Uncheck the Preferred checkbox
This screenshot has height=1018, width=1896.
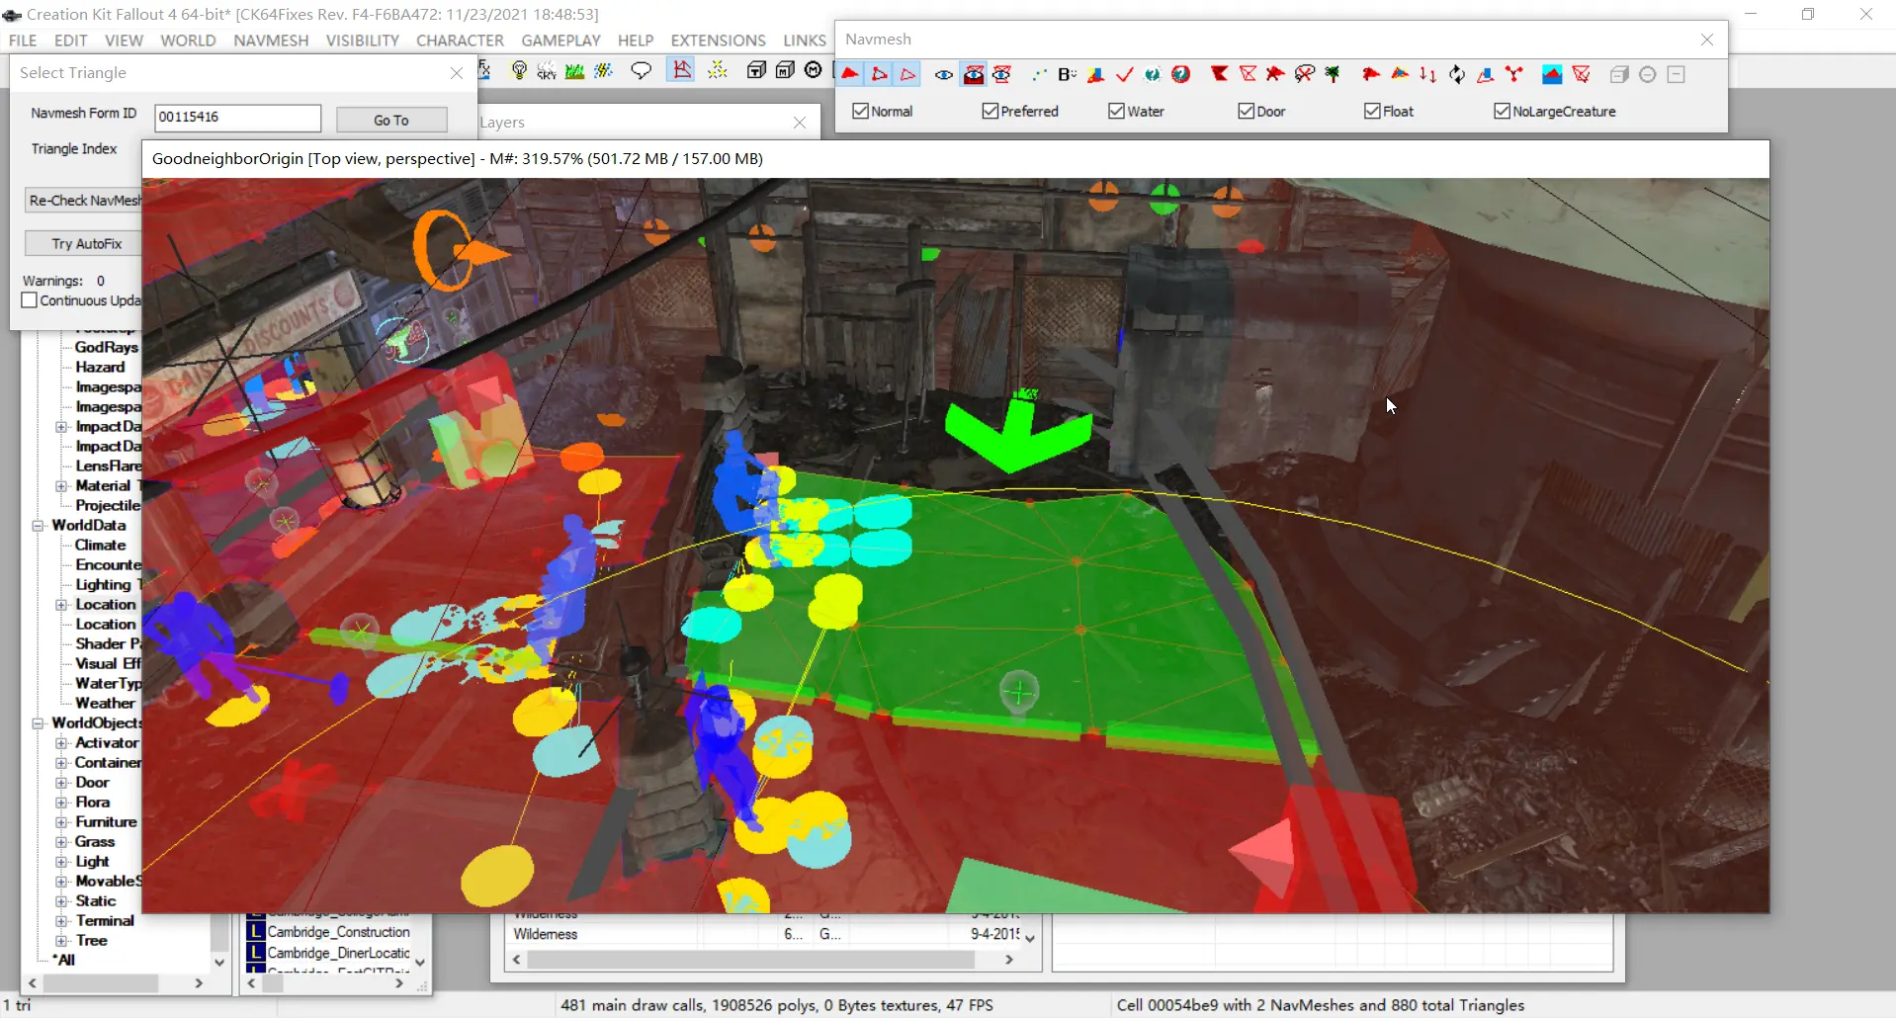tap(990, 111)
